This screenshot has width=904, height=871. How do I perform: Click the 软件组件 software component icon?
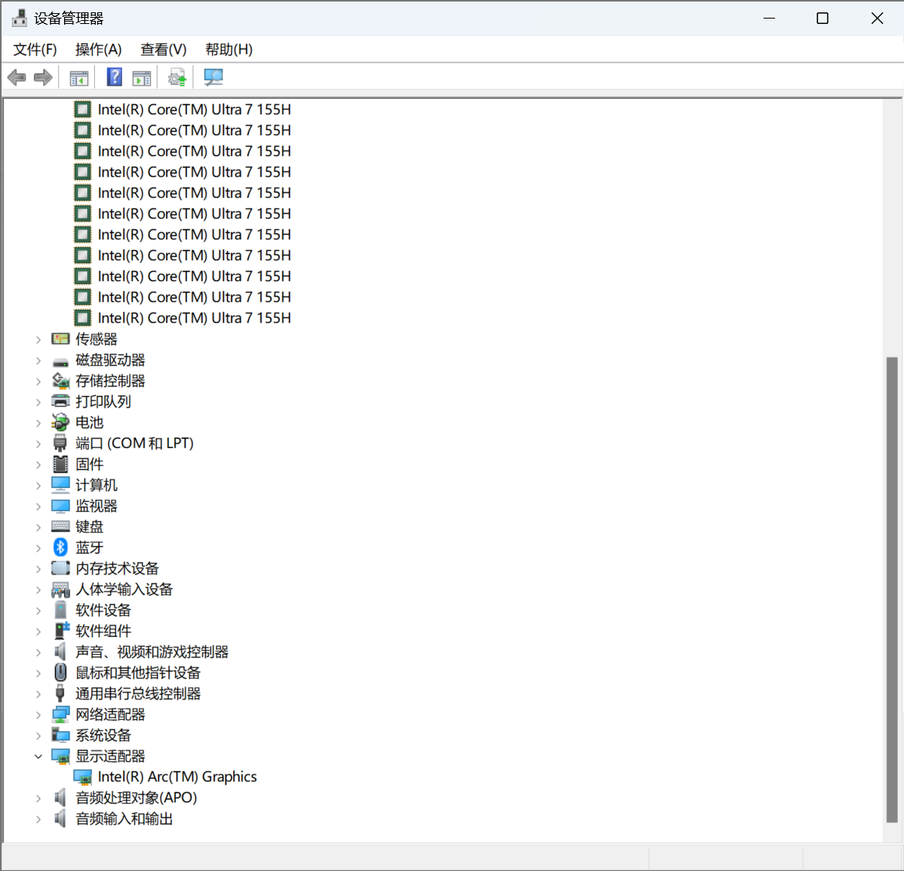point(62,630)
